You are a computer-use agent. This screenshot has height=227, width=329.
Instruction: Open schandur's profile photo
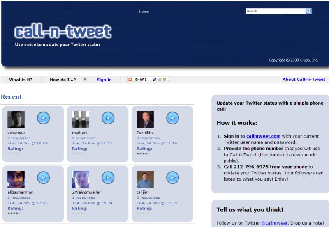click(16, 119)
